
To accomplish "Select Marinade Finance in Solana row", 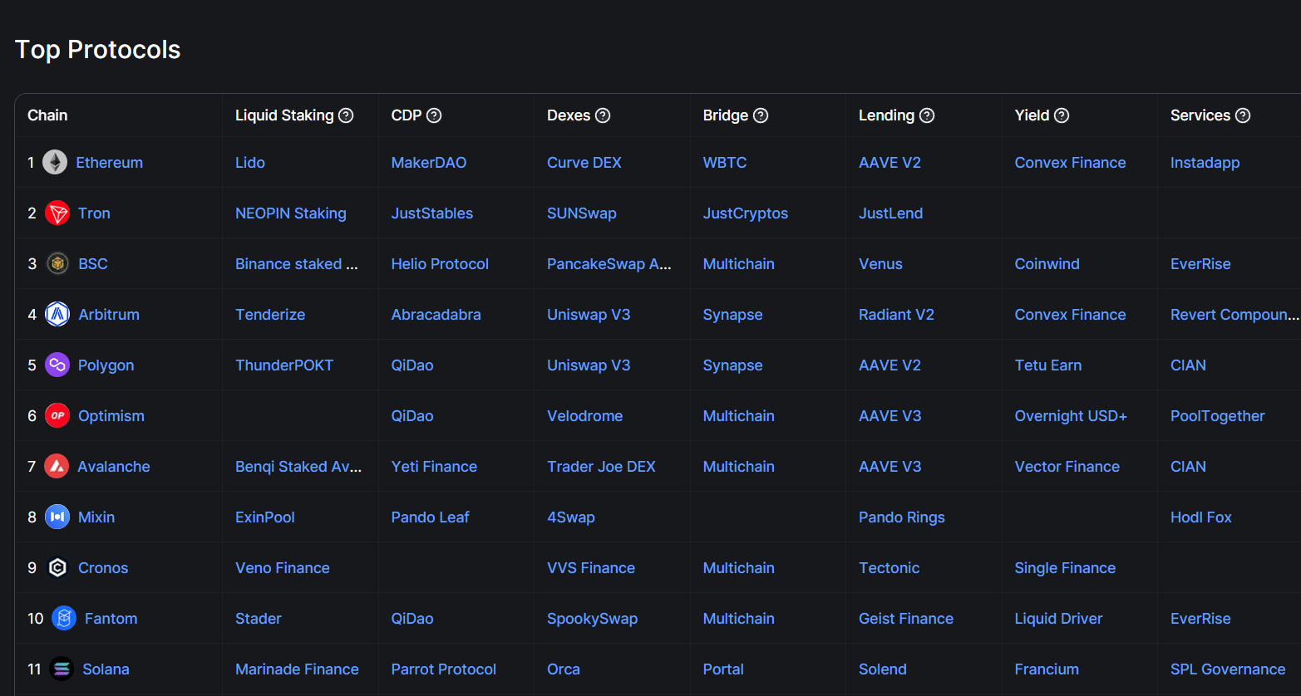I will pyautogui.click(x=297, y=669).
